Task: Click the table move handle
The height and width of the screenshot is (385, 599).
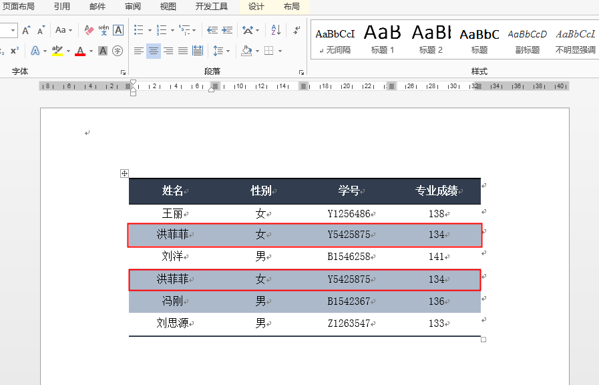Action: click(x=124, y=174)
